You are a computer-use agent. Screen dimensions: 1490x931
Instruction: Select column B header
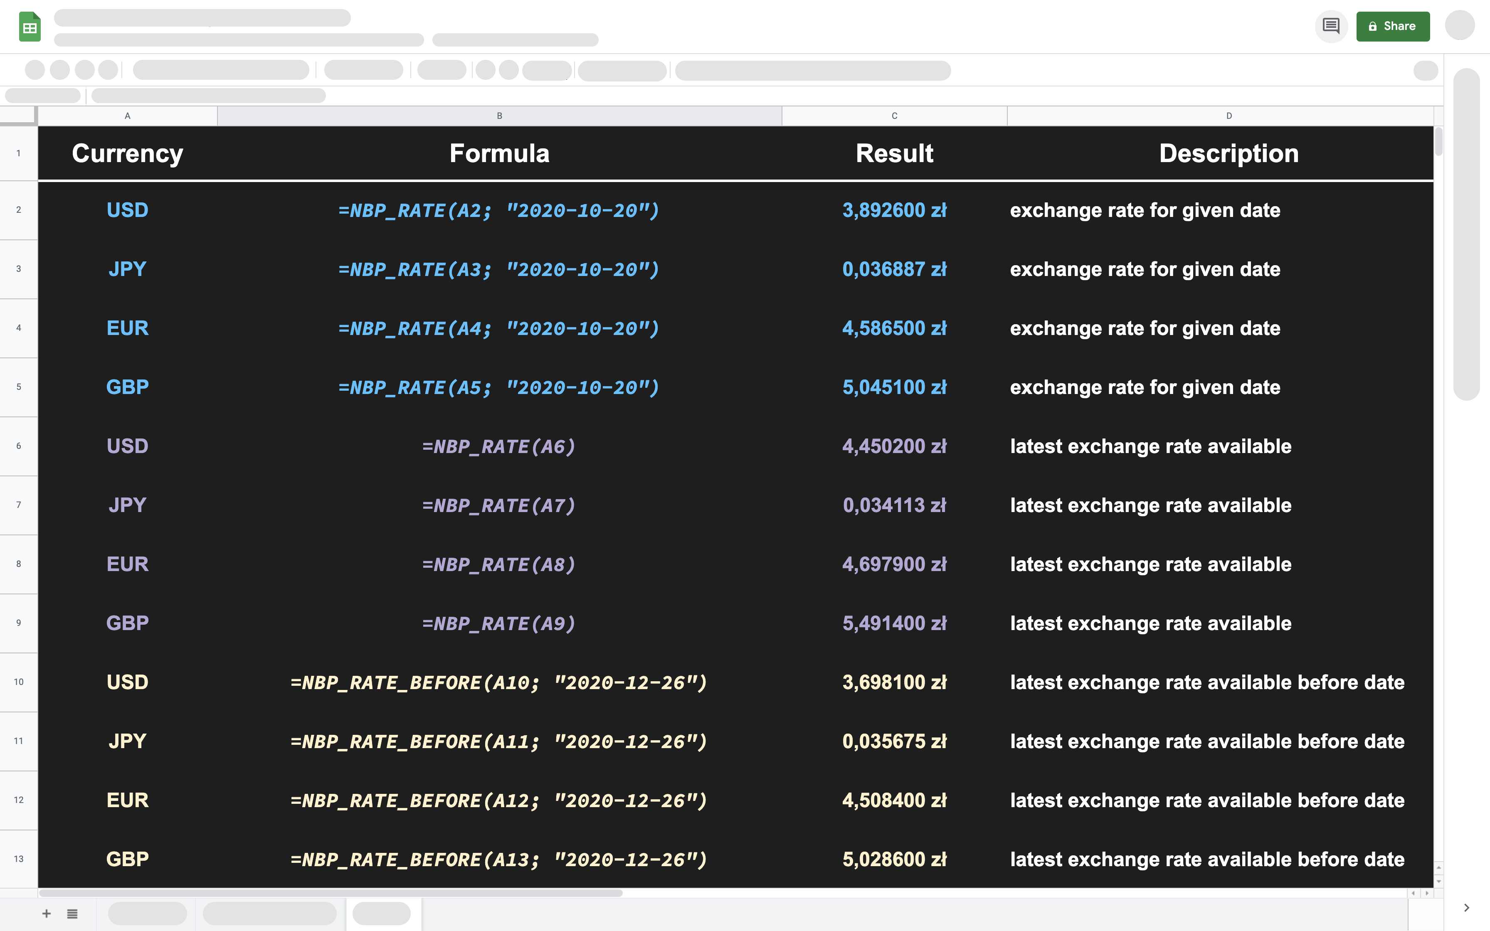499,116
